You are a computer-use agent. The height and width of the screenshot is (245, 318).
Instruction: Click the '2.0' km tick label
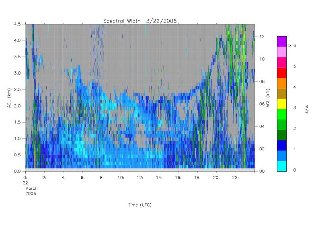pos(17,106)
